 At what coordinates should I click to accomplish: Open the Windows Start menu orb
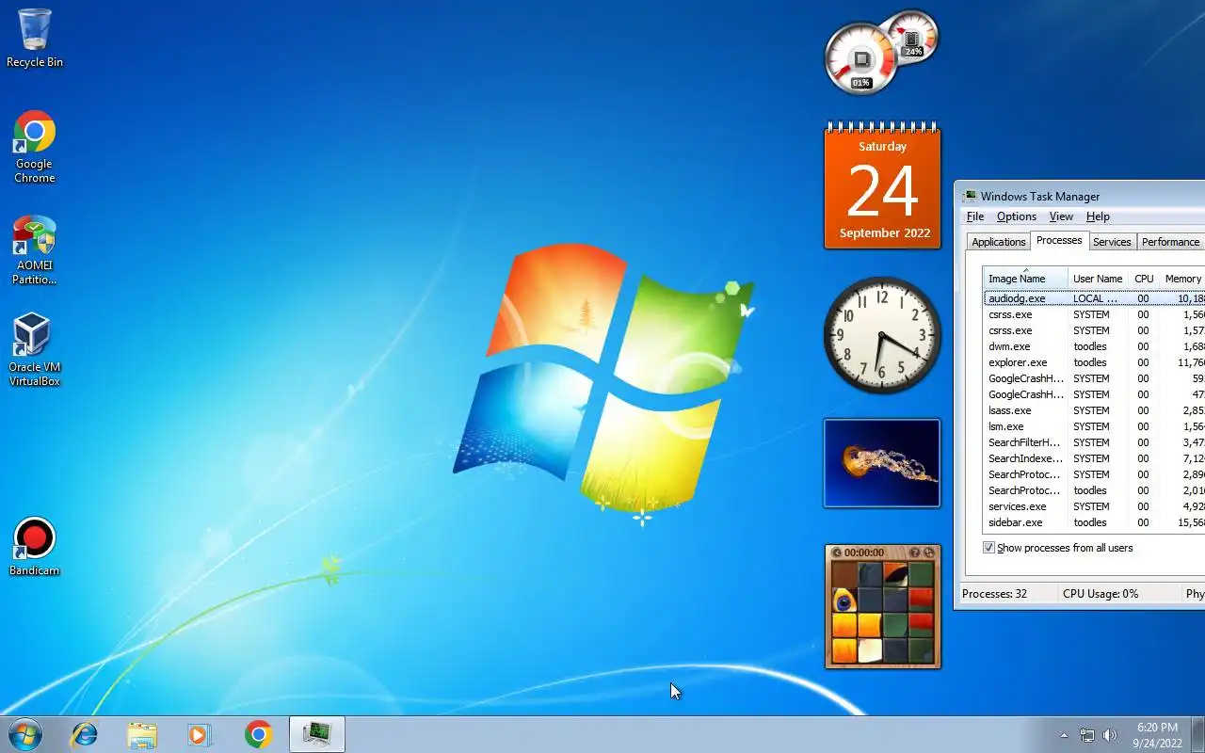pos(24,734)
